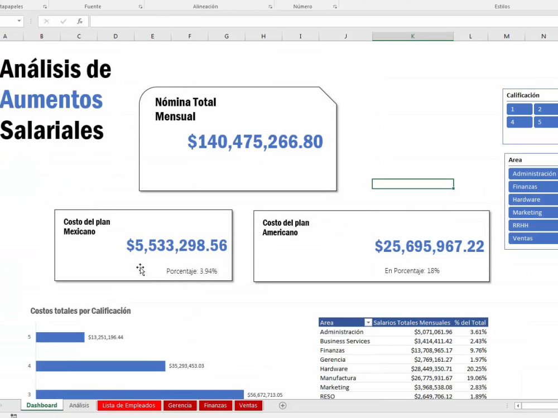Click the Insert Function fx icon
The image size is (558, 418).
point(80,21)
